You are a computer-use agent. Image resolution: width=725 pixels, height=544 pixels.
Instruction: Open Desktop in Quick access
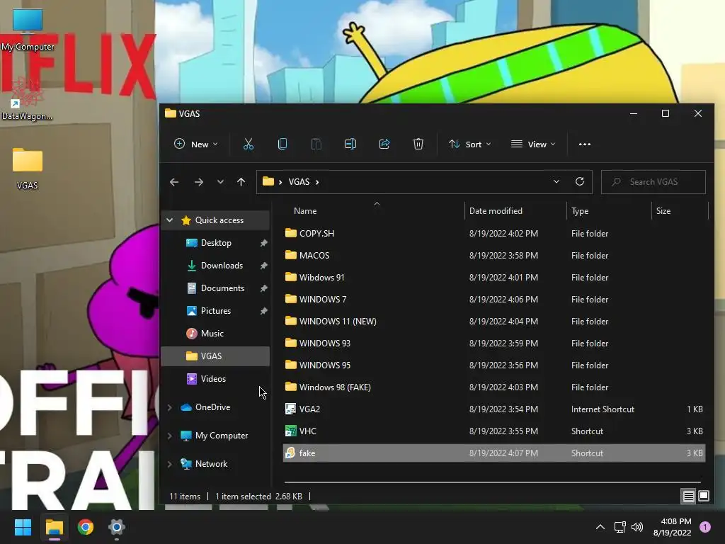click(x=215, y=243)
